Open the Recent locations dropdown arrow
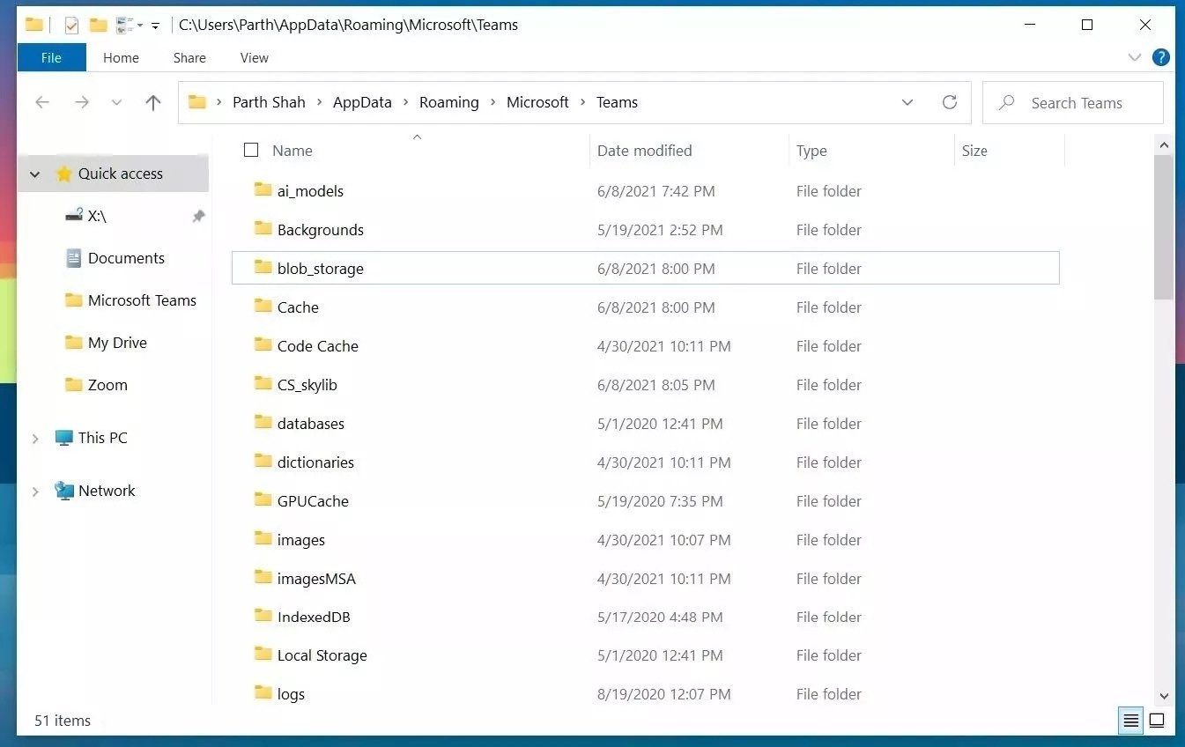Screen dimensions: 1185x747 116,103
